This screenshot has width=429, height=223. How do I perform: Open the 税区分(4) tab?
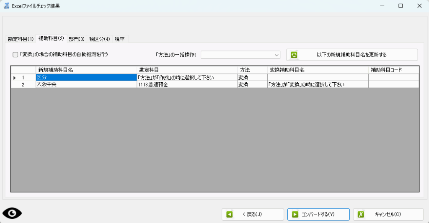[99, 39]
